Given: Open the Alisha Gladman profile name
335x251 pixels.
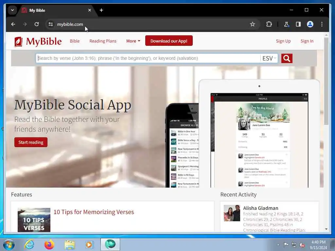Looking at the screenshot, I should (x=261, y=208).
